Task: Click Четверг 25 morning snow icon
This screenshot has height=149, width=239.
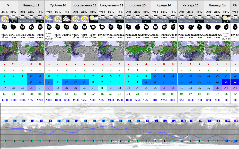Action: point(182,19)
